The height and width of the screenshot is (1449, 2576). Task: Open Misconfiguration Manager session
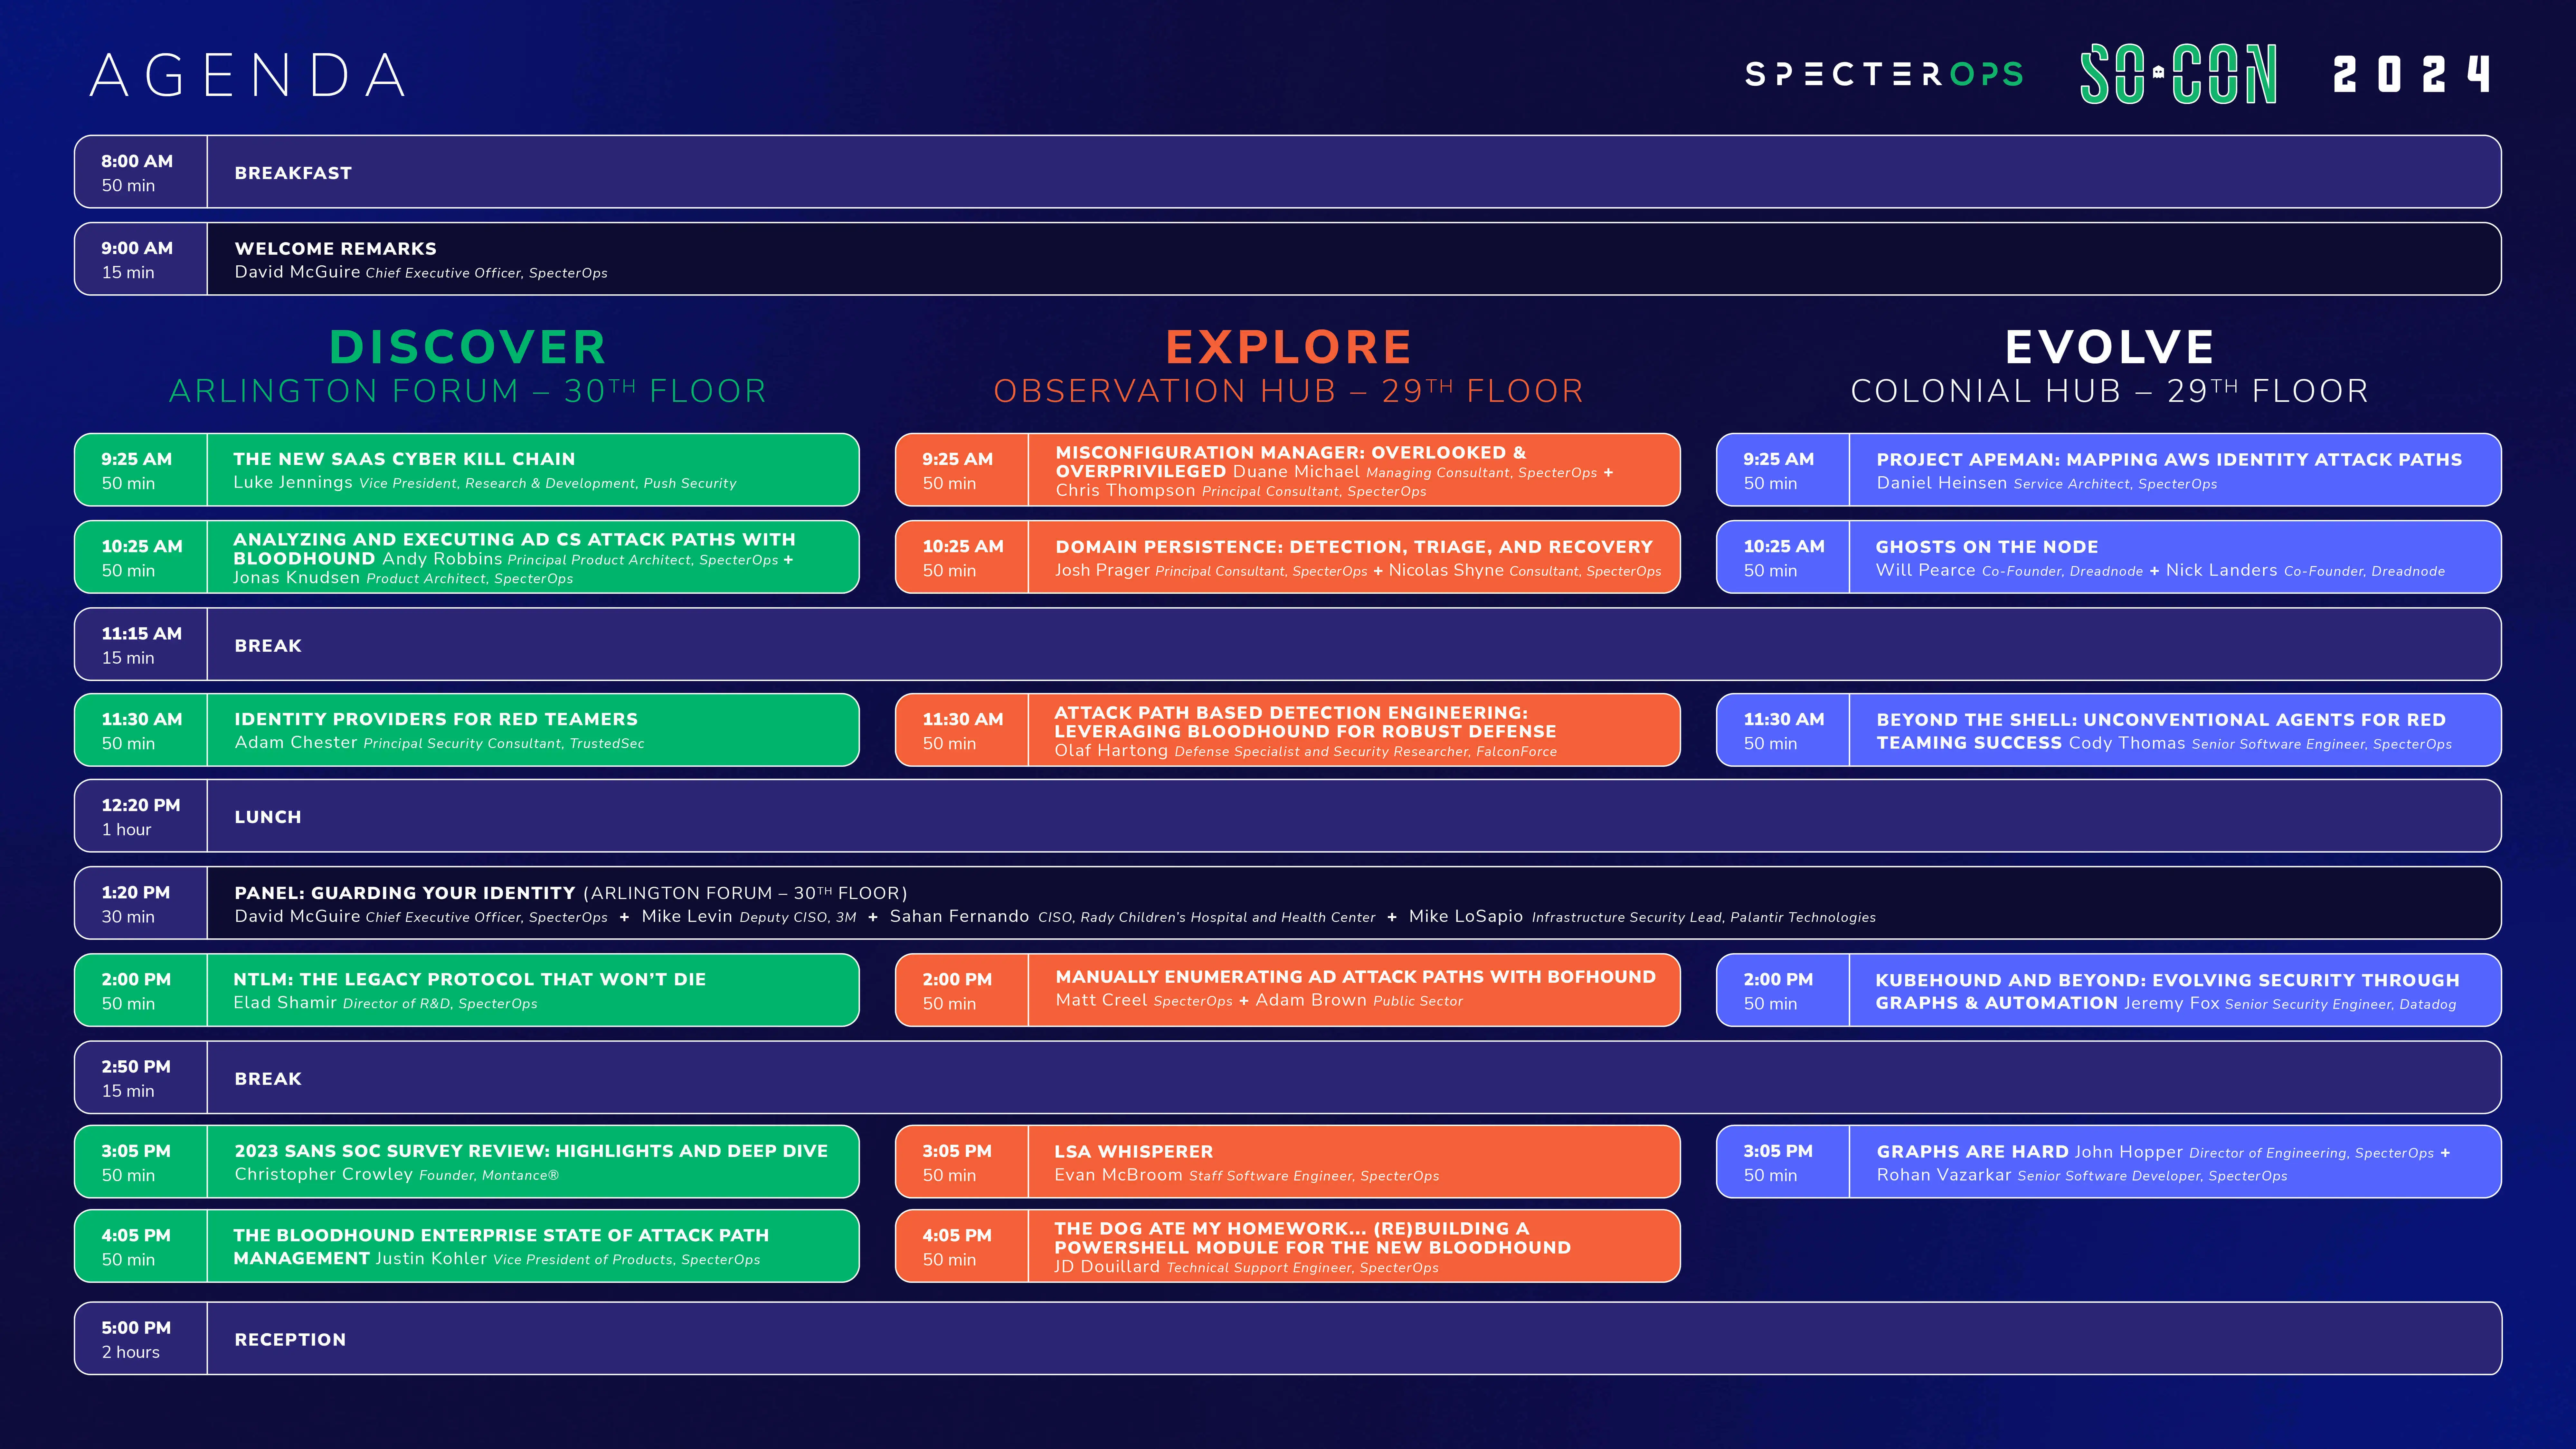(1288, 470)
